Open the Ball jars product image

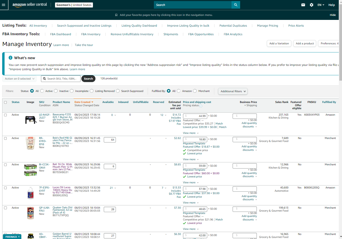(30, 170)
